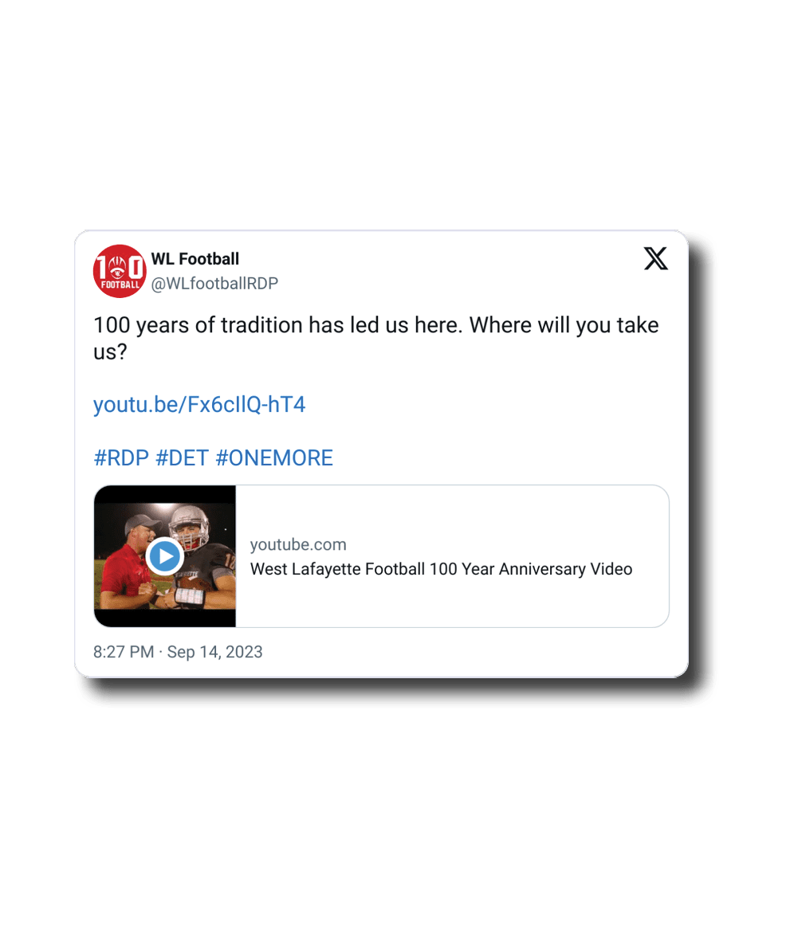Screen dimensions: 794x938
Task: Open the #ONEMORE hashtag
Action: click(274, 458)
